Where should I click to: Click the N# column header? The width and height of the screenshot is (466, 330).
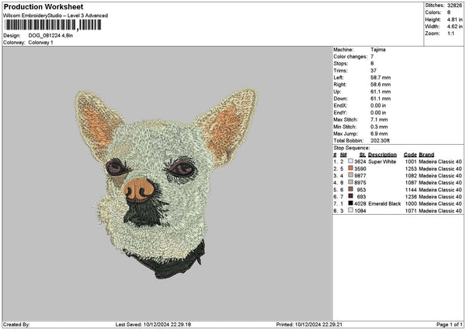[x=343, y=154]
